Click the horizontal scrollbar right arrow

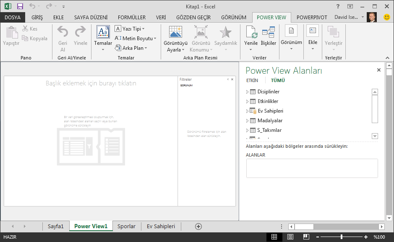click(382, 227)
